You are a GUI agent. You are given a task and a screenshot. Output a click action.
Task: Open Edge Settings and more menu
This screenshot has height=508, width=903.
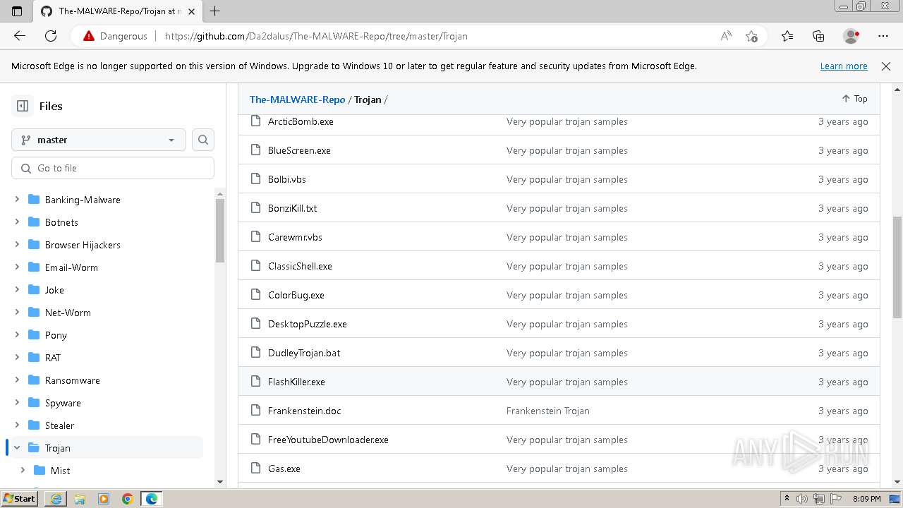[883, 36]
